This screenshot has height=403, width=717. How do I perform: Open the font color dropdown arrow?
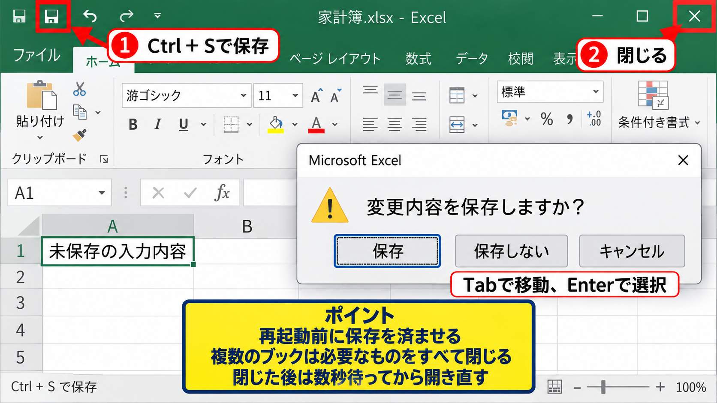pos(335,125)
